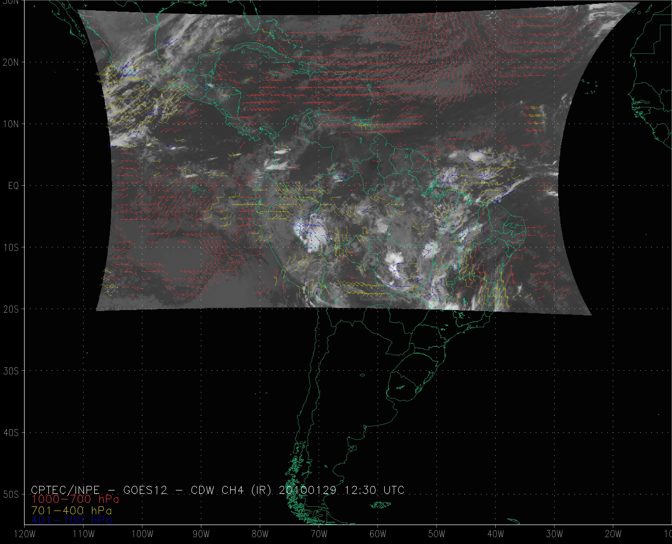
Task: Click the 10S latitude label
Action: (11, 248)
